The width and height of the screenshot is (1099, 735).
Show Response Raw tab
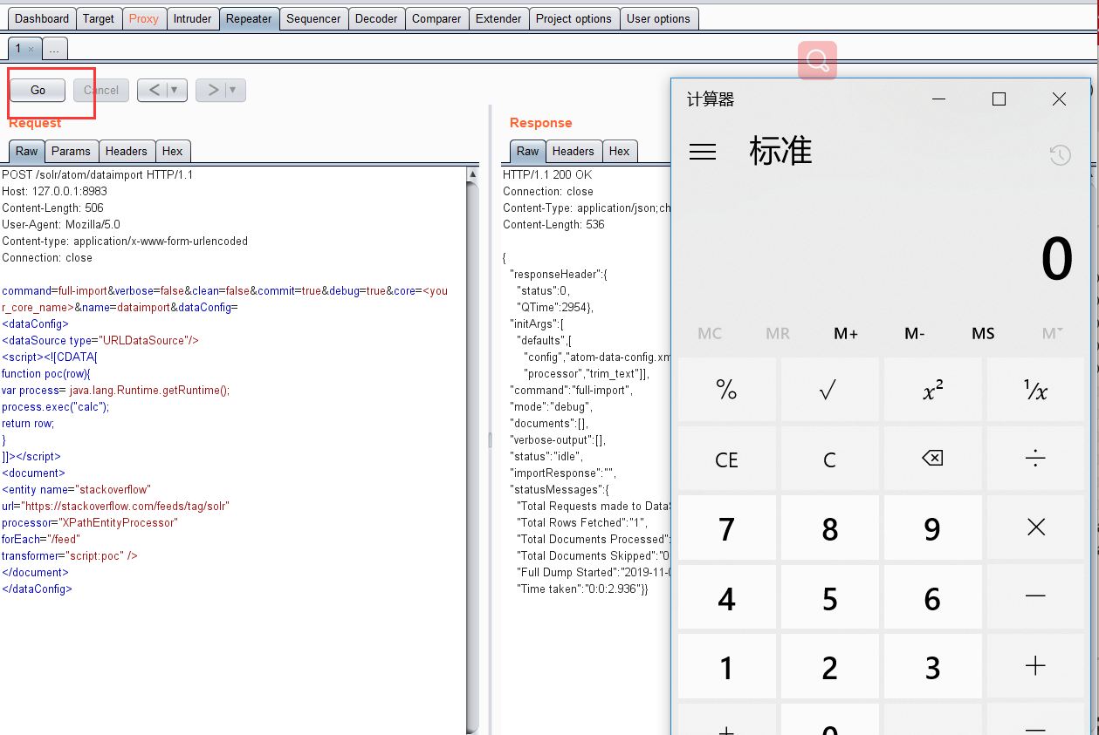click(528, 151)
